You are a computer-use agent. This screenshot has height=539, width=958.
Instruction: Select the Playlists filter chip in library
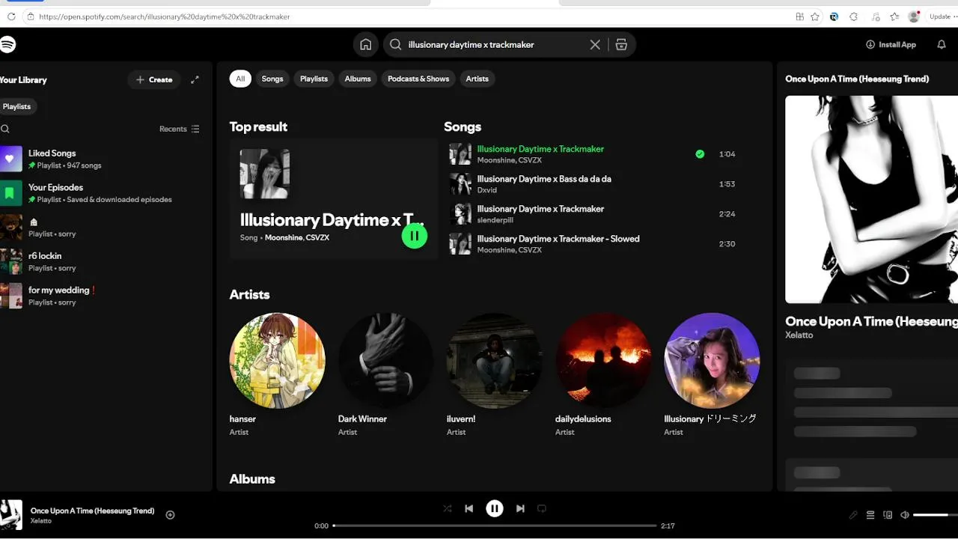click(17, 106)
